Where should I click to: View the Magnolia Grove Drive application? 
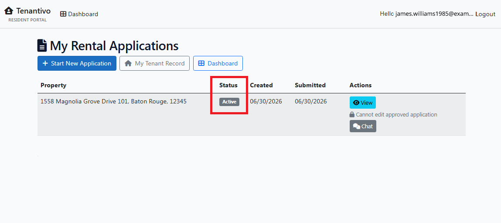click(363, 103)
